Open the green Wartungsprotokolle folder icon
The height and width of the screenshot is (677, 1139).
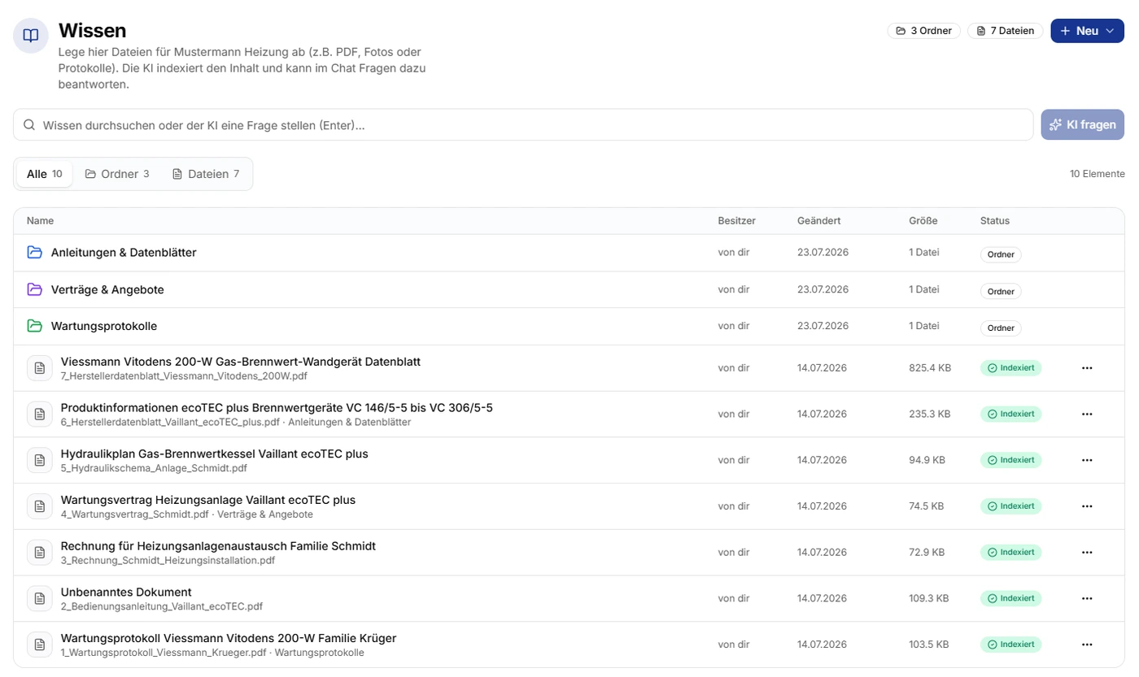pos(34,326)
